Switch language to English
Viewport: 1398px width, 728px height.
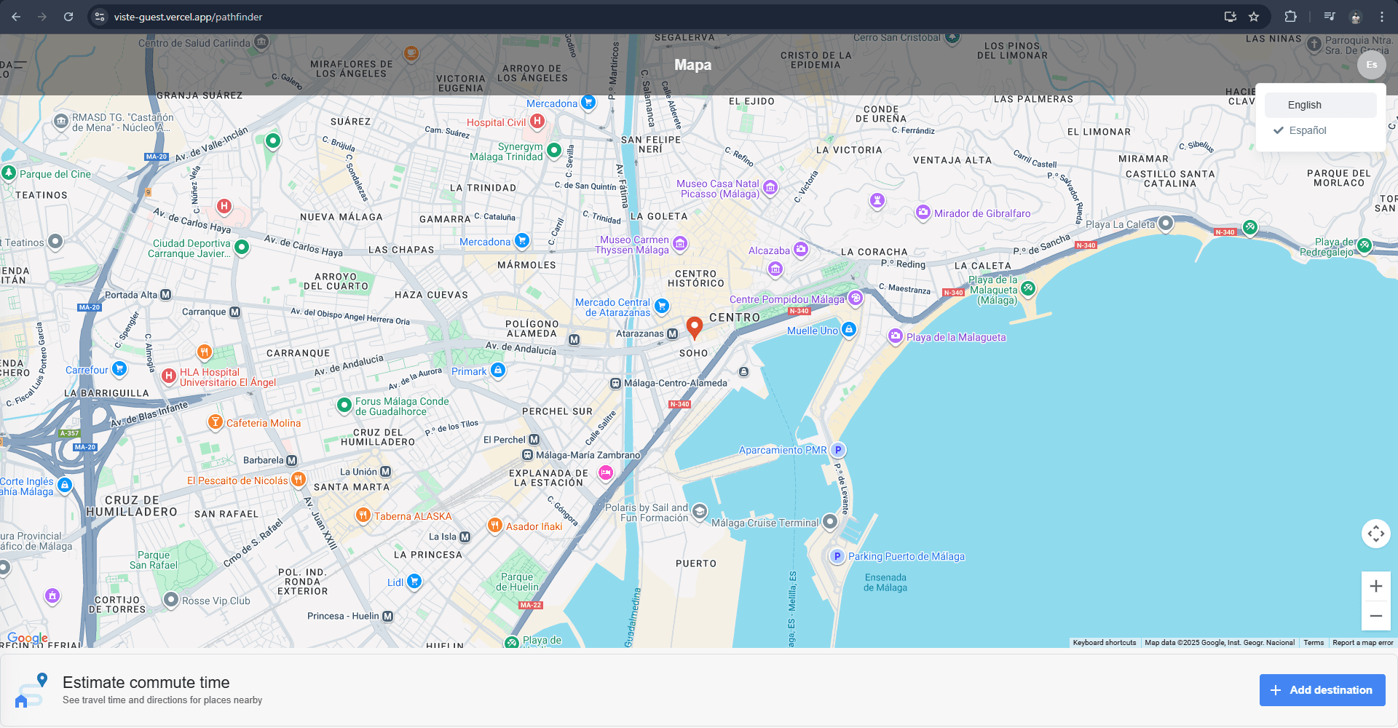click(1304, 105)
